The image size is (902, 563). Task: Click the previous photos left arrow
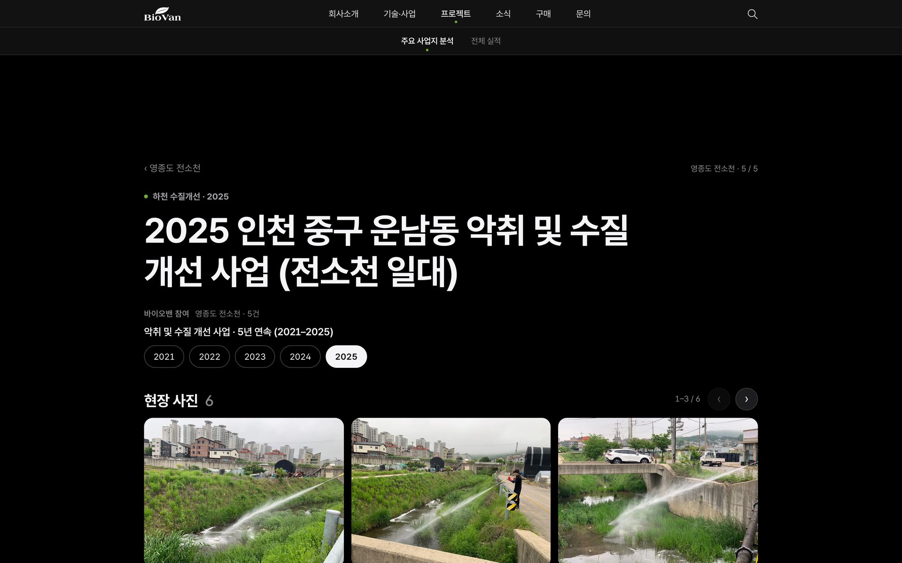tap(719, 399)
